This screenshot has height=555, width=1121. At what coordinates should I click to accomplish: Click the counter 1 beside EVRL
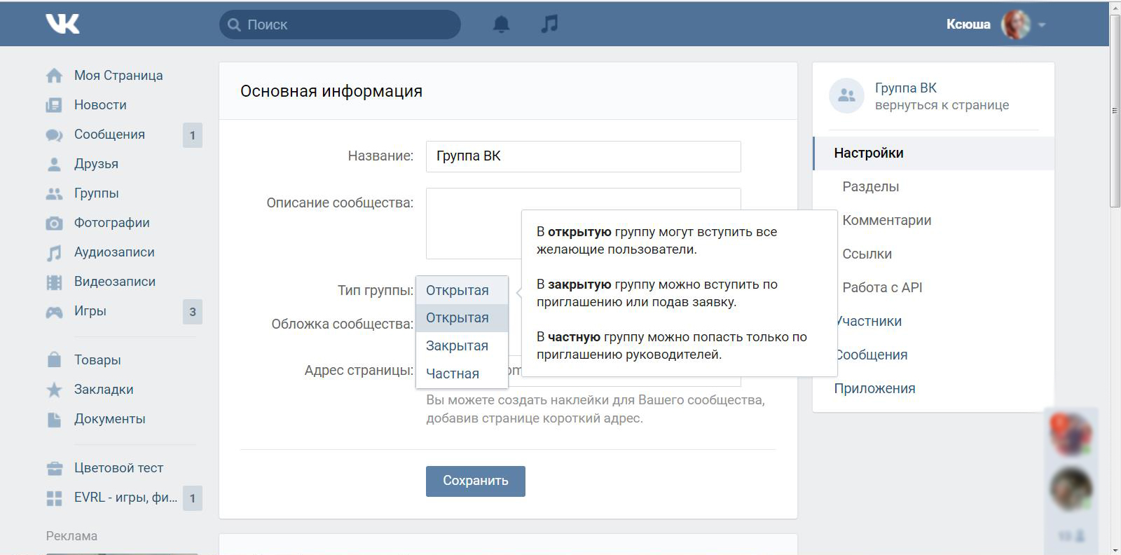pos(193,498)
